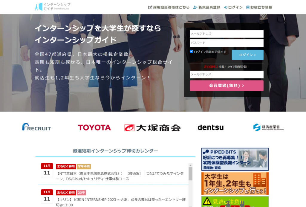Click the external-link icon beside 採用担当者様はこちら

click(150, 7)
